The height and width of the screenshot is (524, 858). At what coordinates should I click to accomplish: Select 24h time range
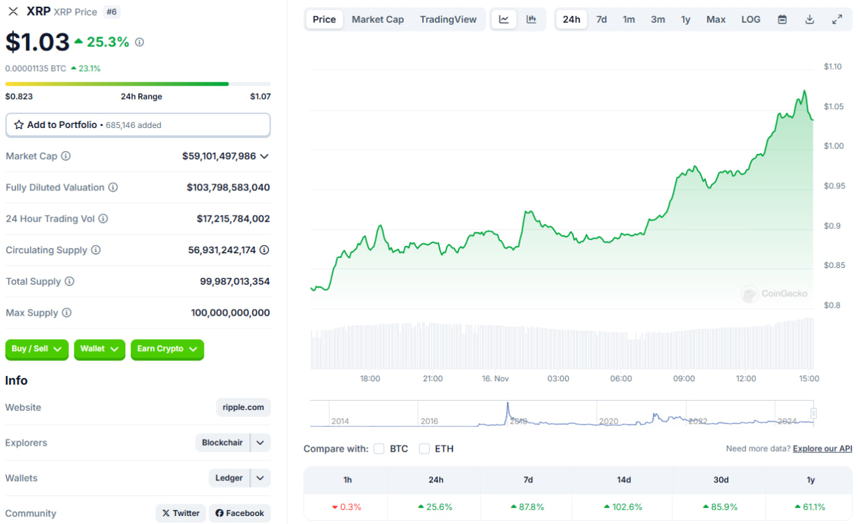(x=572, y=19)
